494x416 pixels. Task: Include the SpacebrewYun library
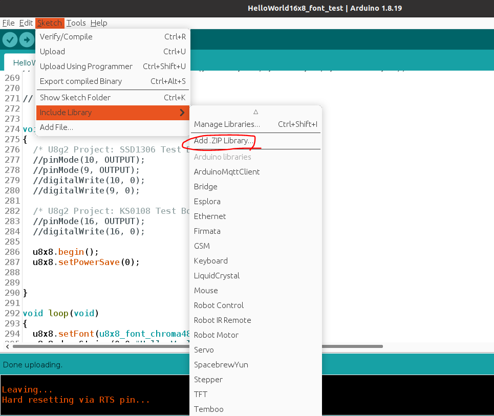coord(255,364)
